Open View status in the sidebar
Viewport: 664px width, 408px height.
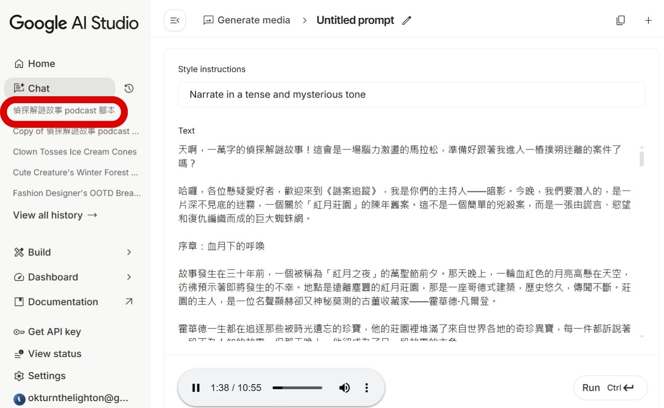pyautogui.click(x=54, y=353)
